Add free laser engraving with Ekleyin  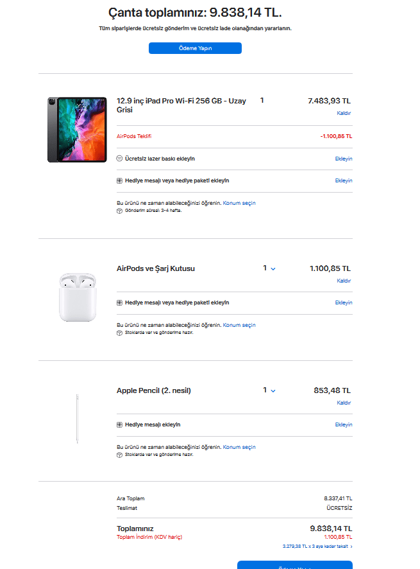tap(344, 159)
